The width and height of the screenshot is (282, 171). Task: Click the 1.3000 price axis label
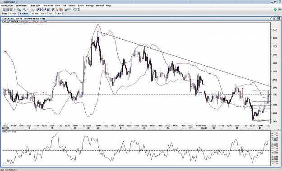click(x=274, y=30)
